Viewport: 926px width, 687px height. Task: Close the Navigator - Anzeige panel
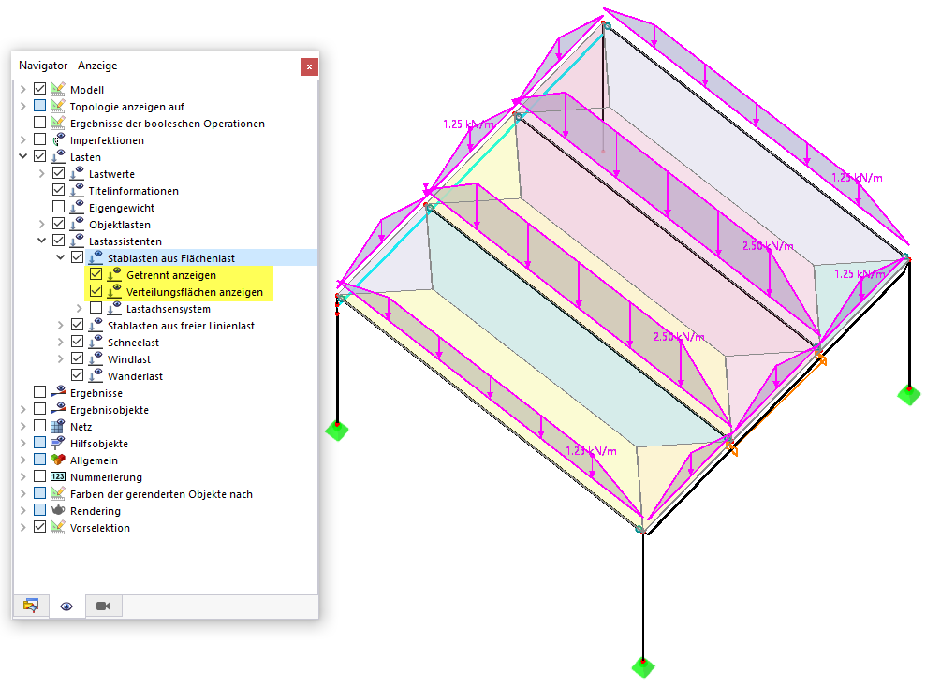pos(309,66)
